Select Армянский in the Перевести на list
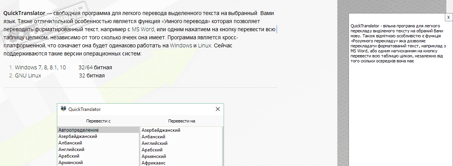The width and height of the screenshot is (453, 166). point(181,156)
